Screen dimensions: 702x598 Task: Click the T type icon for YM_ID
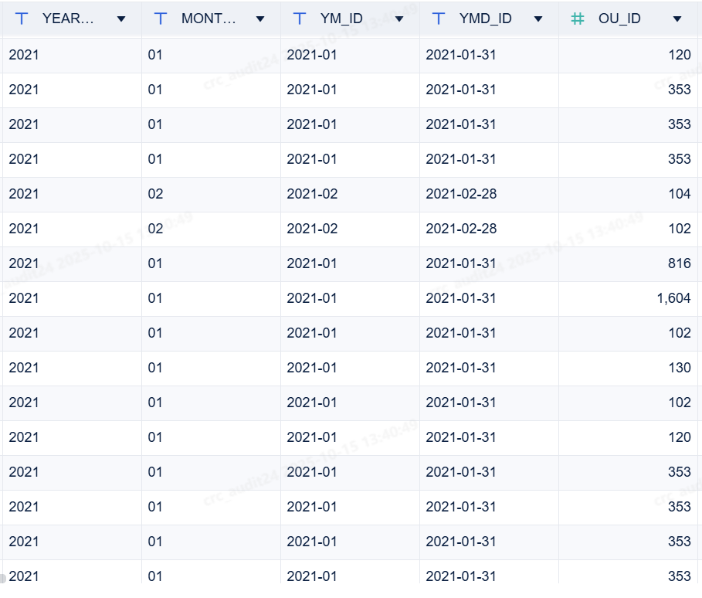[300, 19]
